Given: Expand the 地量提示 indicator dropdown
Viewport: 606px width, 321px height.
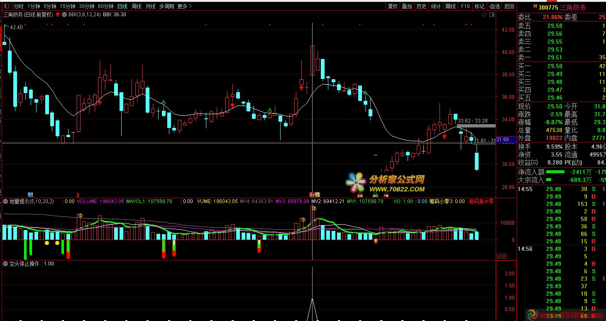Looking at the screenshot, I should coord(5,201).
